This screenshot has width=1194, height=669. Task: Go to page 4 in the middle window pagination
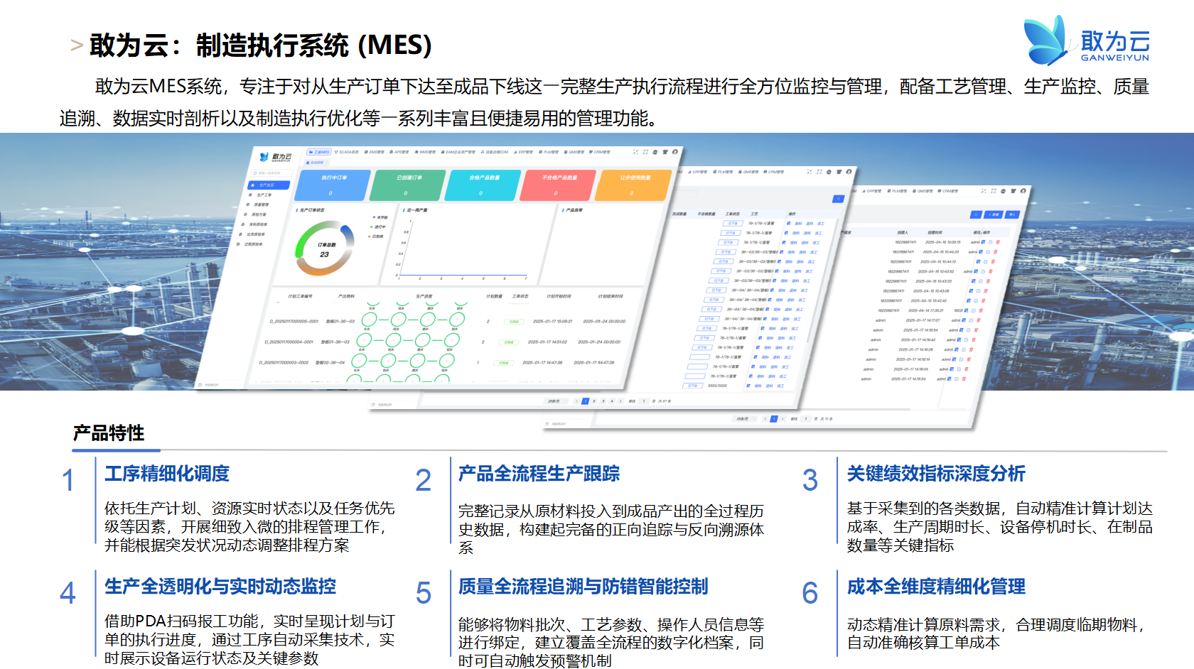click(611, 401)
